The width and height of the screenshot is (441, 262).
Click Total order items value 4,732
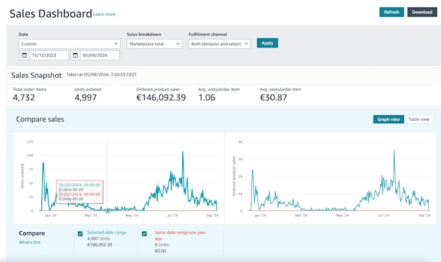click(x=24, y=97)
